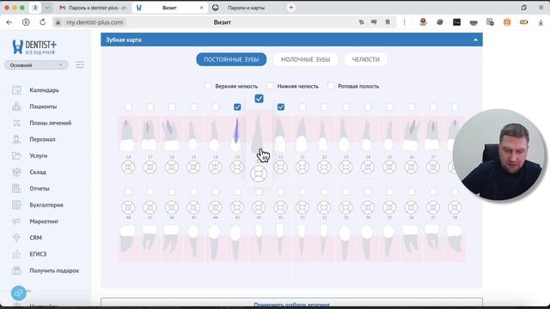Check the tooth 21 checkbox
The image size is (550, 309).
click(302, 106)
